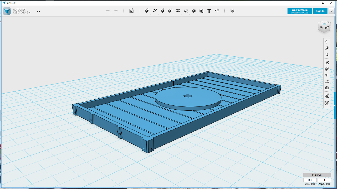Toggle the show/hide eye icon
This screenshot has width=337, height=189.
pyautogui.click(x=327, y=75)
